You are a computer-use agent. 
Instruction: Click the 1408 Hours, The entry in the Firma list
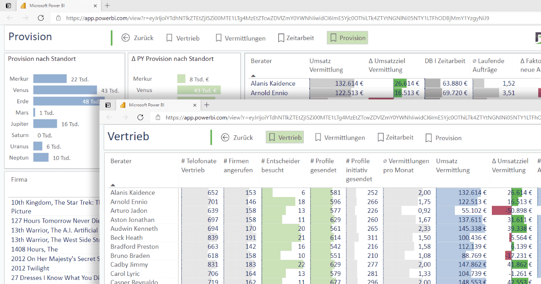click(34, 249)
